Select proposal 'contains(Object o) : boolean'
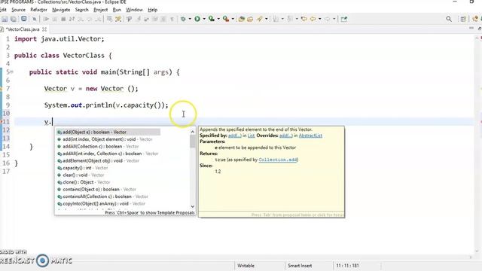This screenshot has width=482, height=271. pyautogui.click(x=97, y=189)
